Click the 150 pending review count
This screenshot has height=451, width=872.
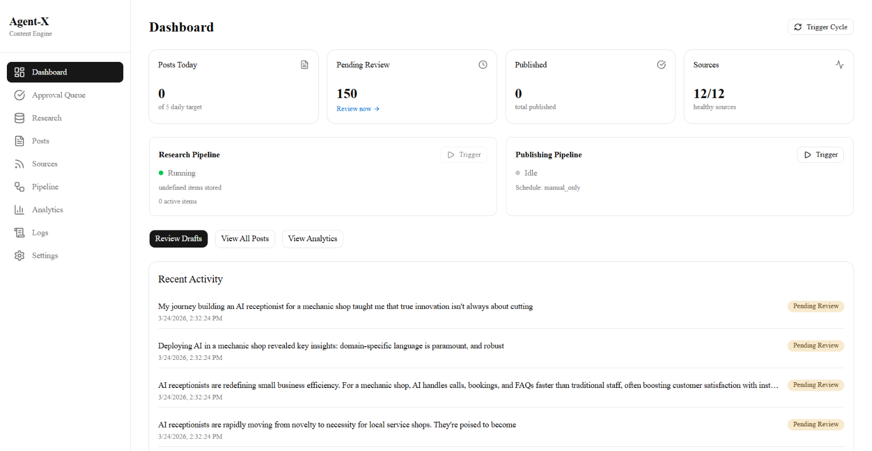pyautogui.click(x=347, y=93)
